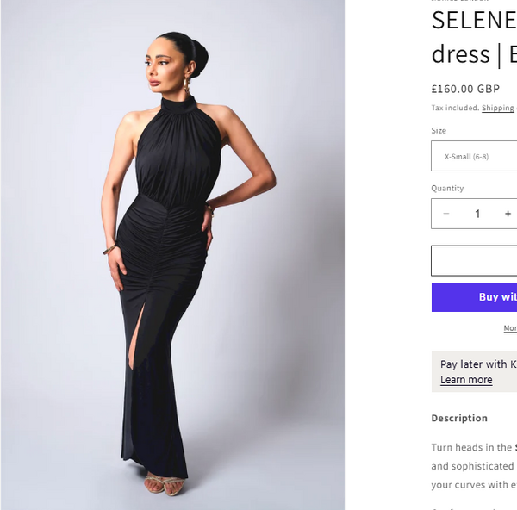
Task: Click the £160.00 GBP price
Action: (465, 89)
